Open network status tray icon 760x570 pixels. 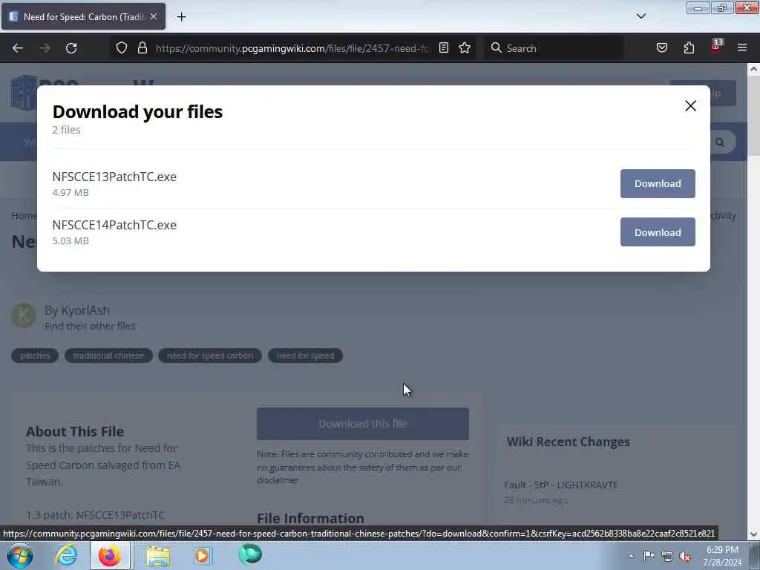(667, 557)
